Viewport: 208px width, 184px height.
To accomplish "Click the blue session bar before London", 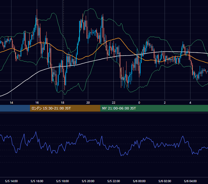I will point(15,108).
